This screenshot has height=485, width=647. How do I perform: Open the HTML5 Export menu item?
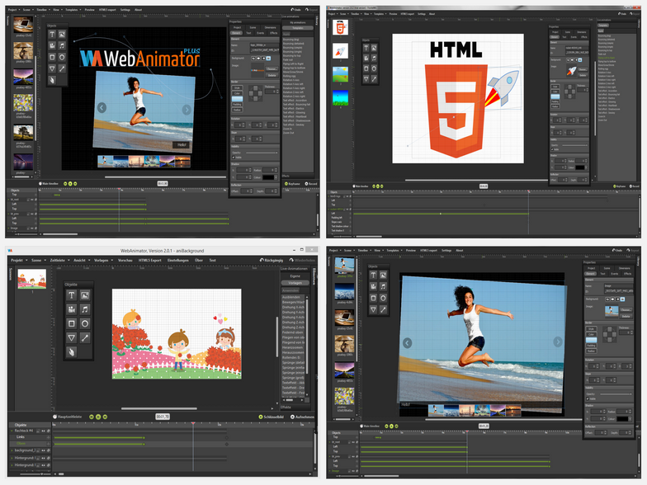tap(150, 261)
